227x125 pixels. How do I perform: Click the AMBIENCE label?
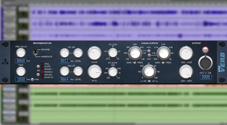tap(47, 57)
